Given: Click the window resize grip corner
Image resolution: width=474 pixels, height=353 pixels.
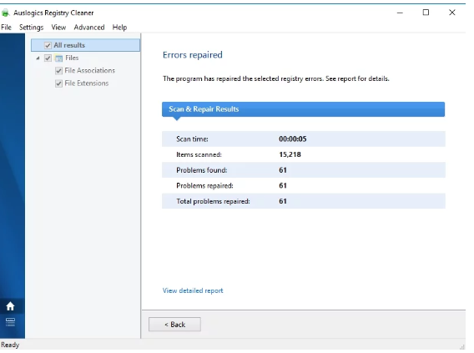Looking at the screenshot, I should point(462,347).
